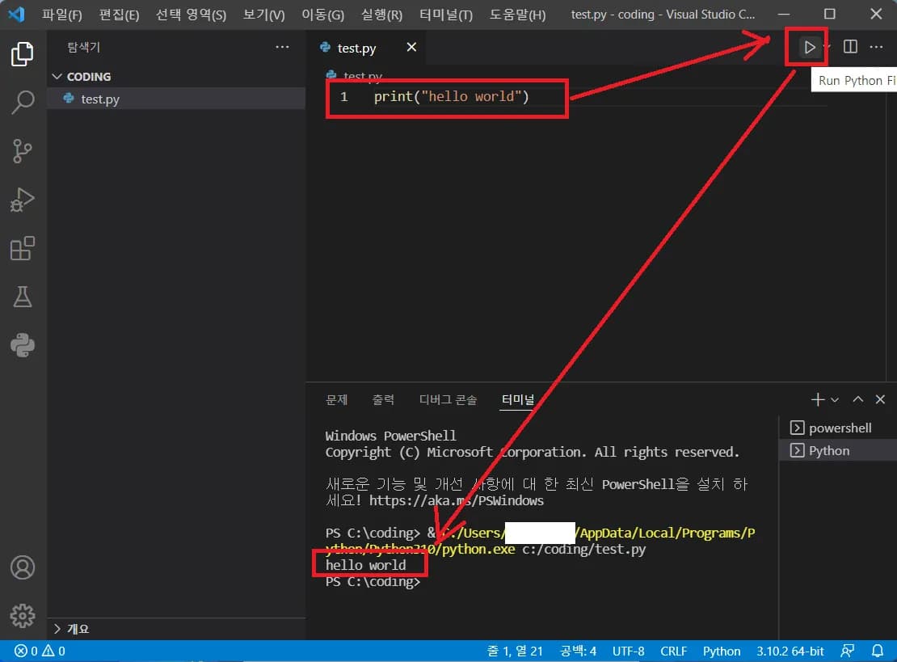Image resolution: width=897 pixels, height=662 pixels.
Task: Open the Manage settings gear icon
Action: pyautogui.click(x=23, y=616)
